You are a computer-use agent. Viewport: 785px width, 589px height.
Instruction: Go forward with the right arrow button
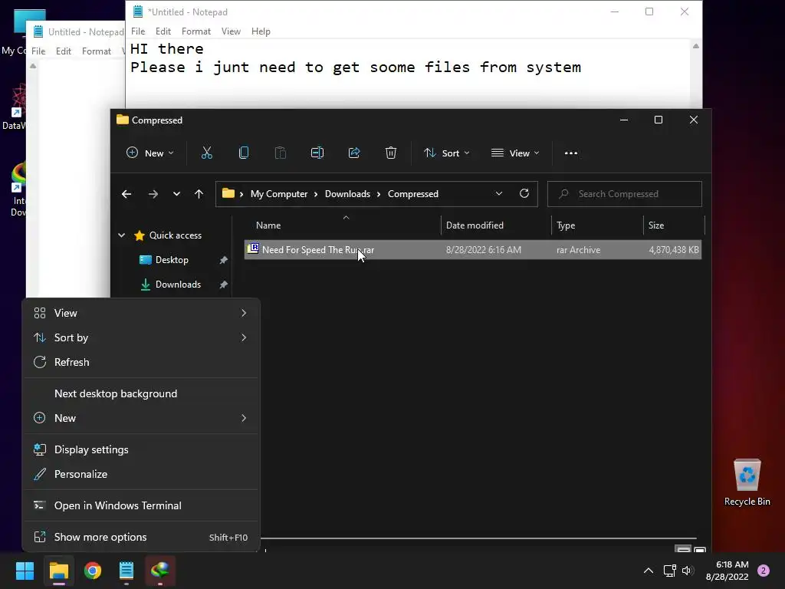coord(153,194)
